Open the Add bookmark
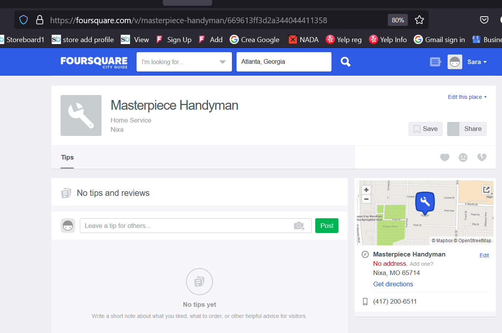The image size is (502, 333). tap(211, 39)
